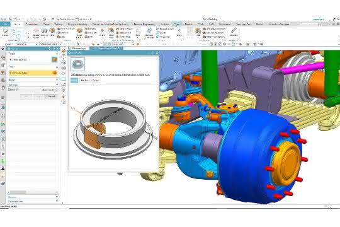Viewport: 340px width, 227px height.
Task: Click the last icon in top view toolbar
Action: 262,44
